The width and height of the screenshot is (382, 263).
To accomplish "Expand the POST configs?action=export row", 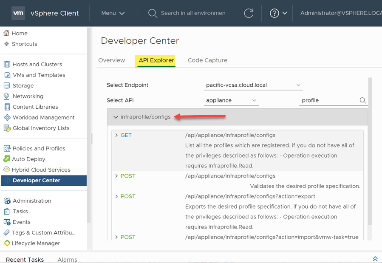I will pyautogui.click(x=116, y=196).
